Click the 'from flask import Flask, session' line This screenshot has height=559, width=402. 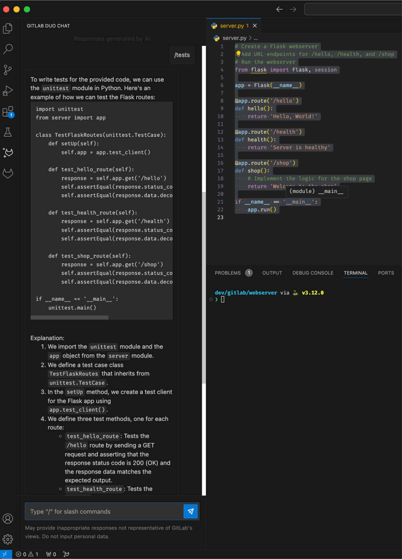[x=286, y=70]
